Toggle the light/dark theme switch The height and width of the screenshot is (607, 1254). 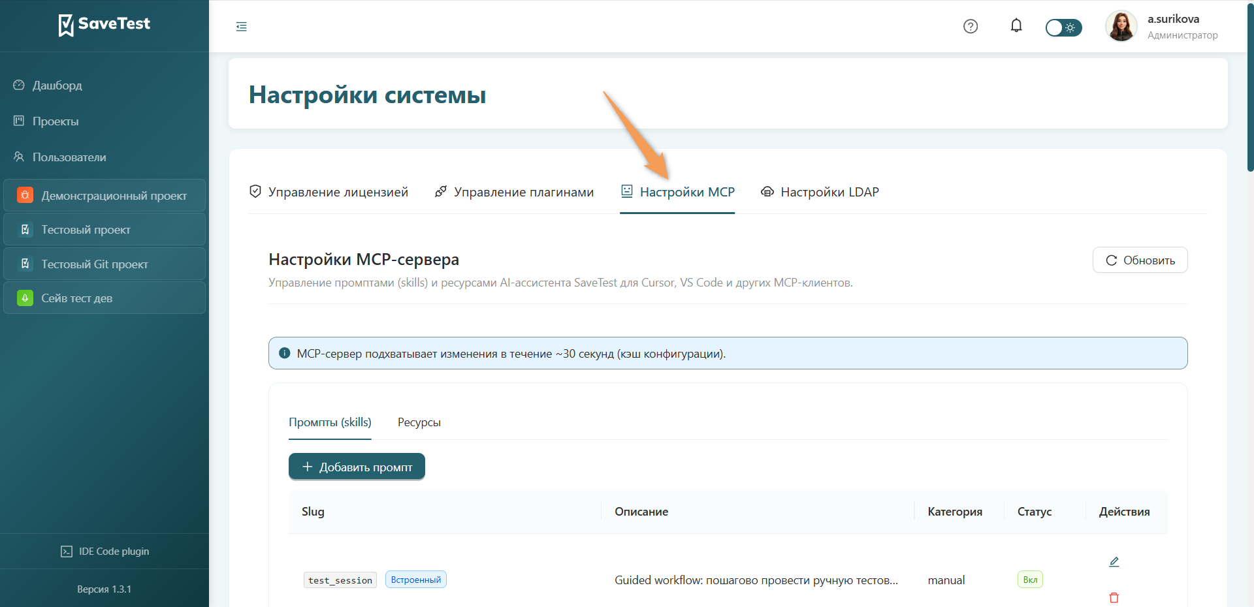point(1063,27)
